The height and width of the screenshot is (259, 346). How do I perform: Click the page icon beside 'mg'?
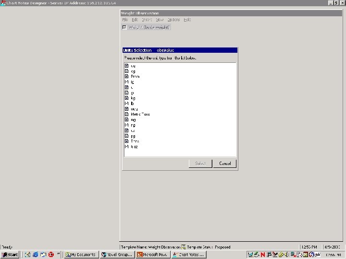[x=127, y=119]
